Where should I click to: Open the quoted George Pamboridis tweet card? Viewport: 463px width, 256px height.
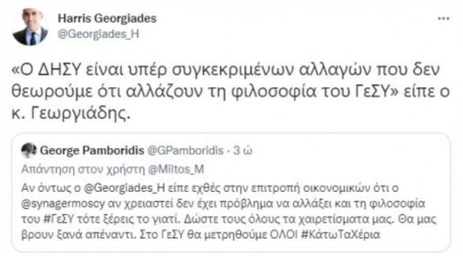pos(231,193)
